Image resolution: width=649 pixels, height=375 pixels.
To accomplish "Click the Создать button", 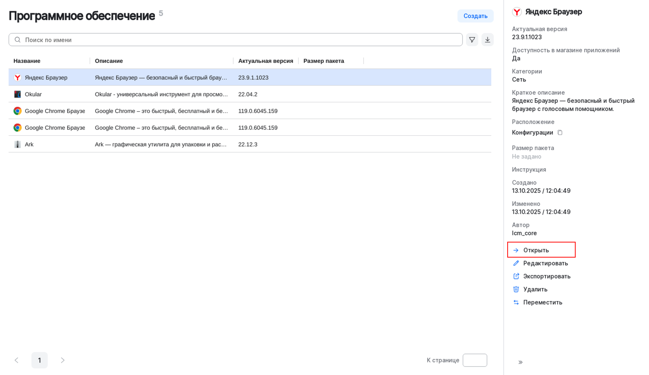I will coord(475,16).
